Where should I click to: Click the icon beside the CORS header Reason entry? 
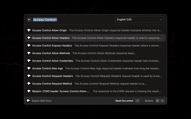click(x=29, y=91)
